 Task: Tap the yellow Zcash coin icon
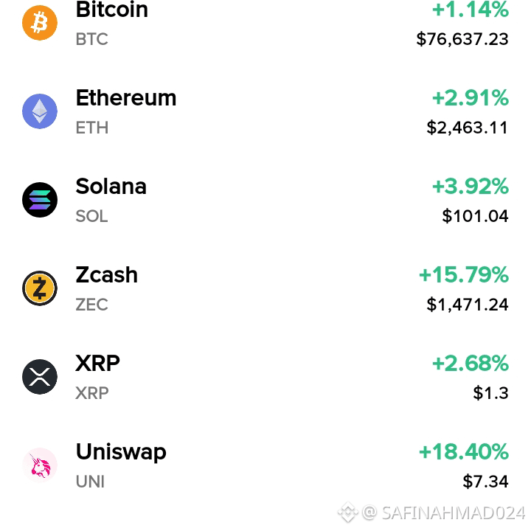40,288
